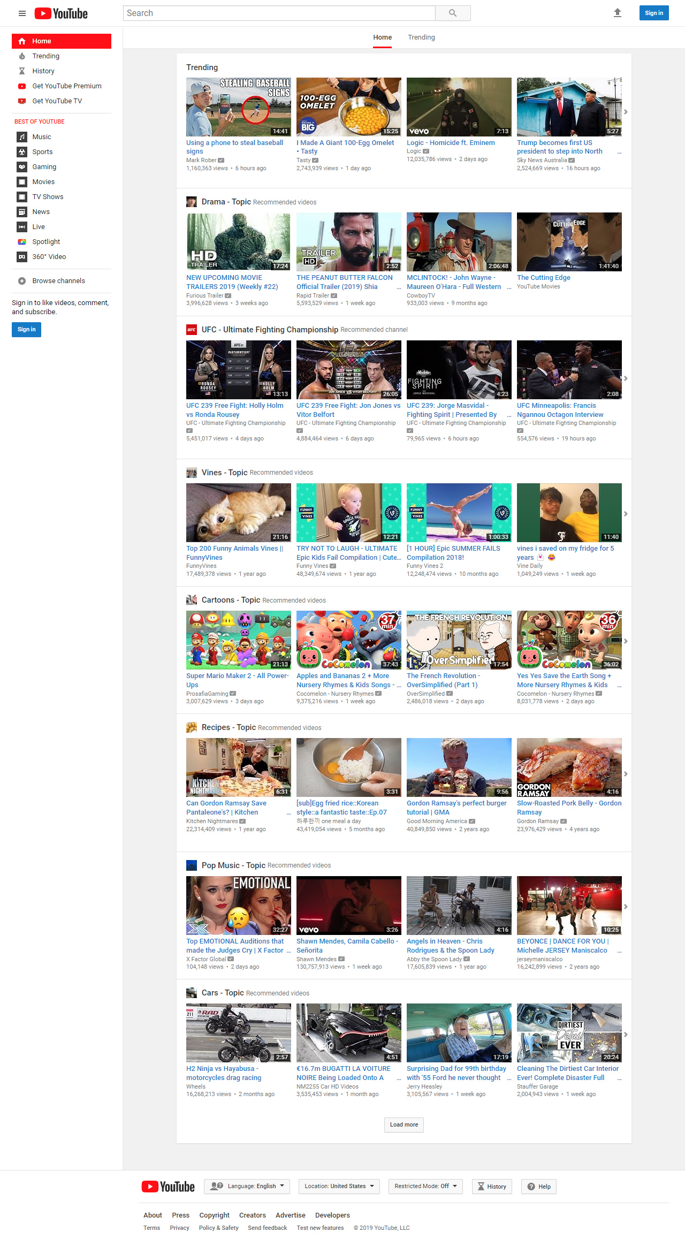Viewport: 685px width, 1247px height.
Task: Open the Location: United States dropdown
Action: [339, 1187]
